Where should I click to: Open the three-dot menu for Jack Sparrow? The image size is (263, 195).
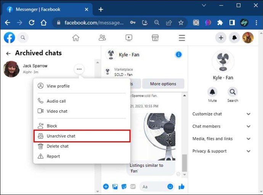point(79,69)
